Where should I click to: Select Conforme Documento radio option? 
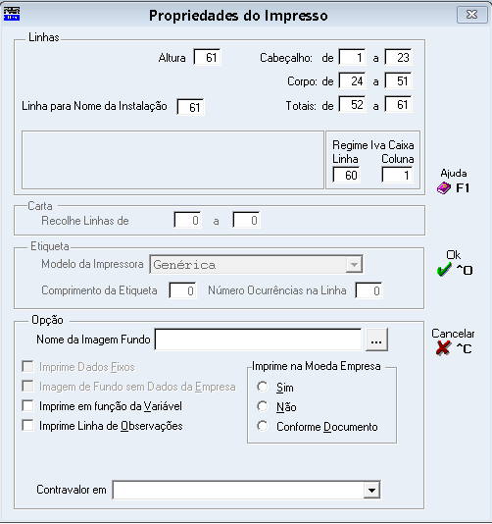click(263, 426)
